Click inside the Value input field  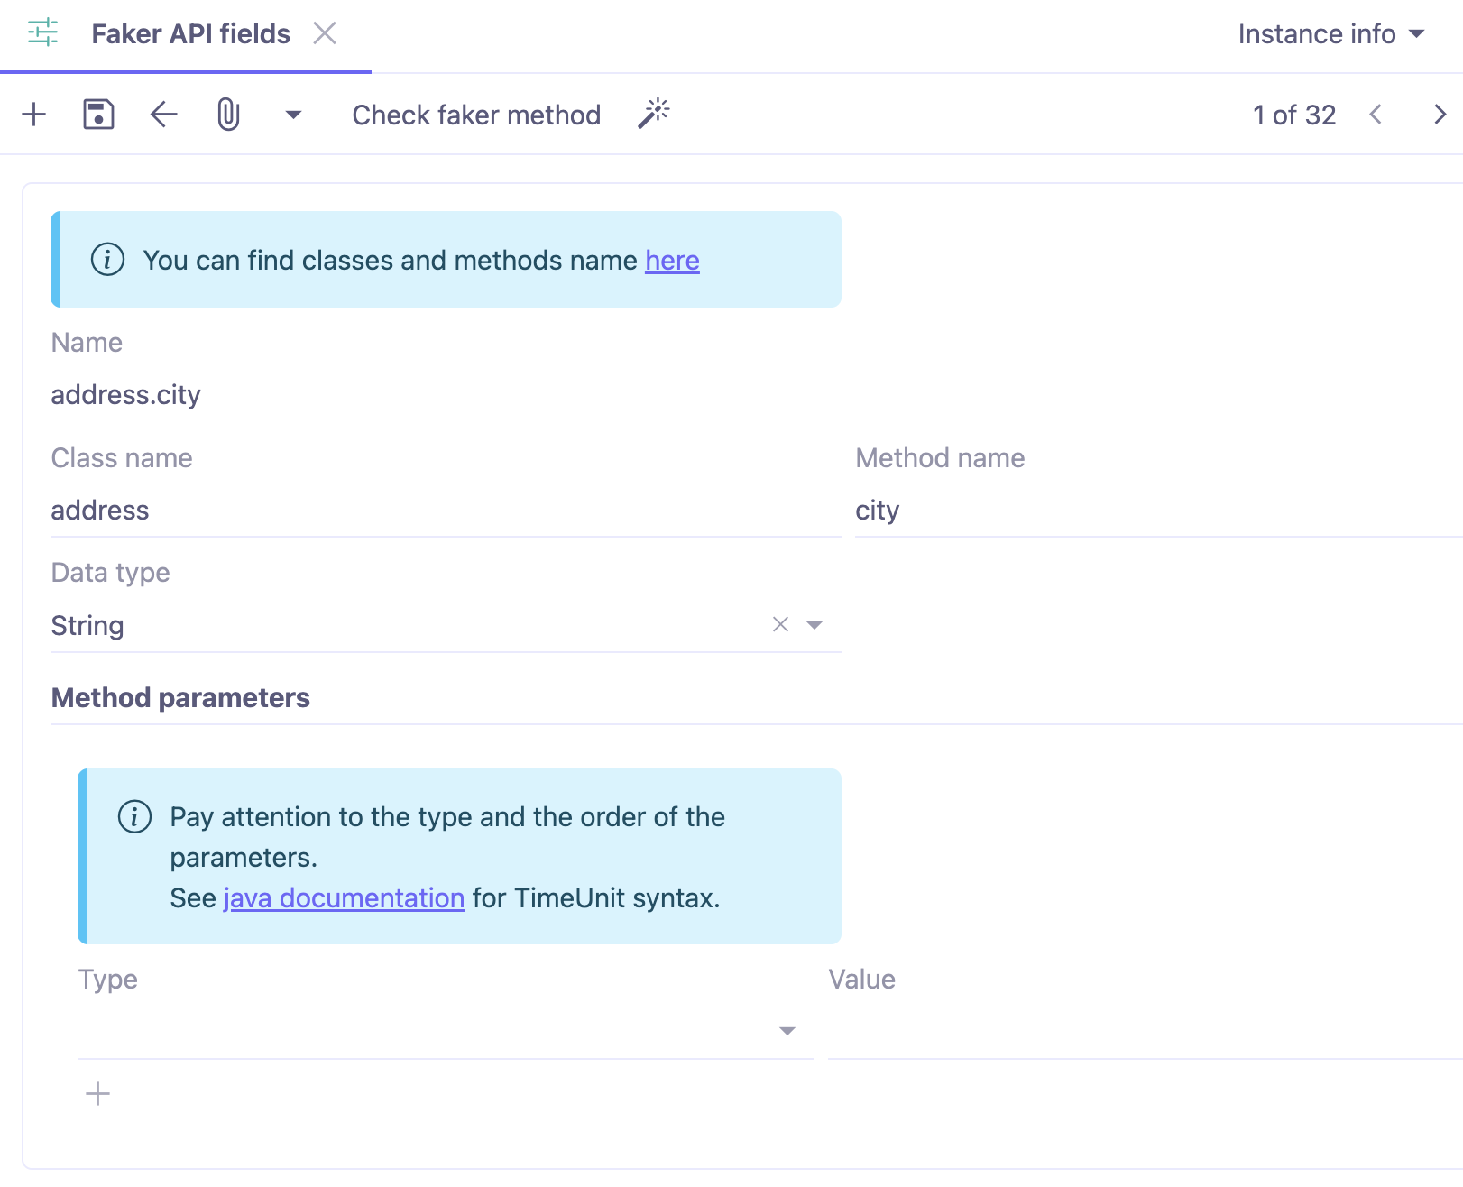(x=1082, y=1030)
